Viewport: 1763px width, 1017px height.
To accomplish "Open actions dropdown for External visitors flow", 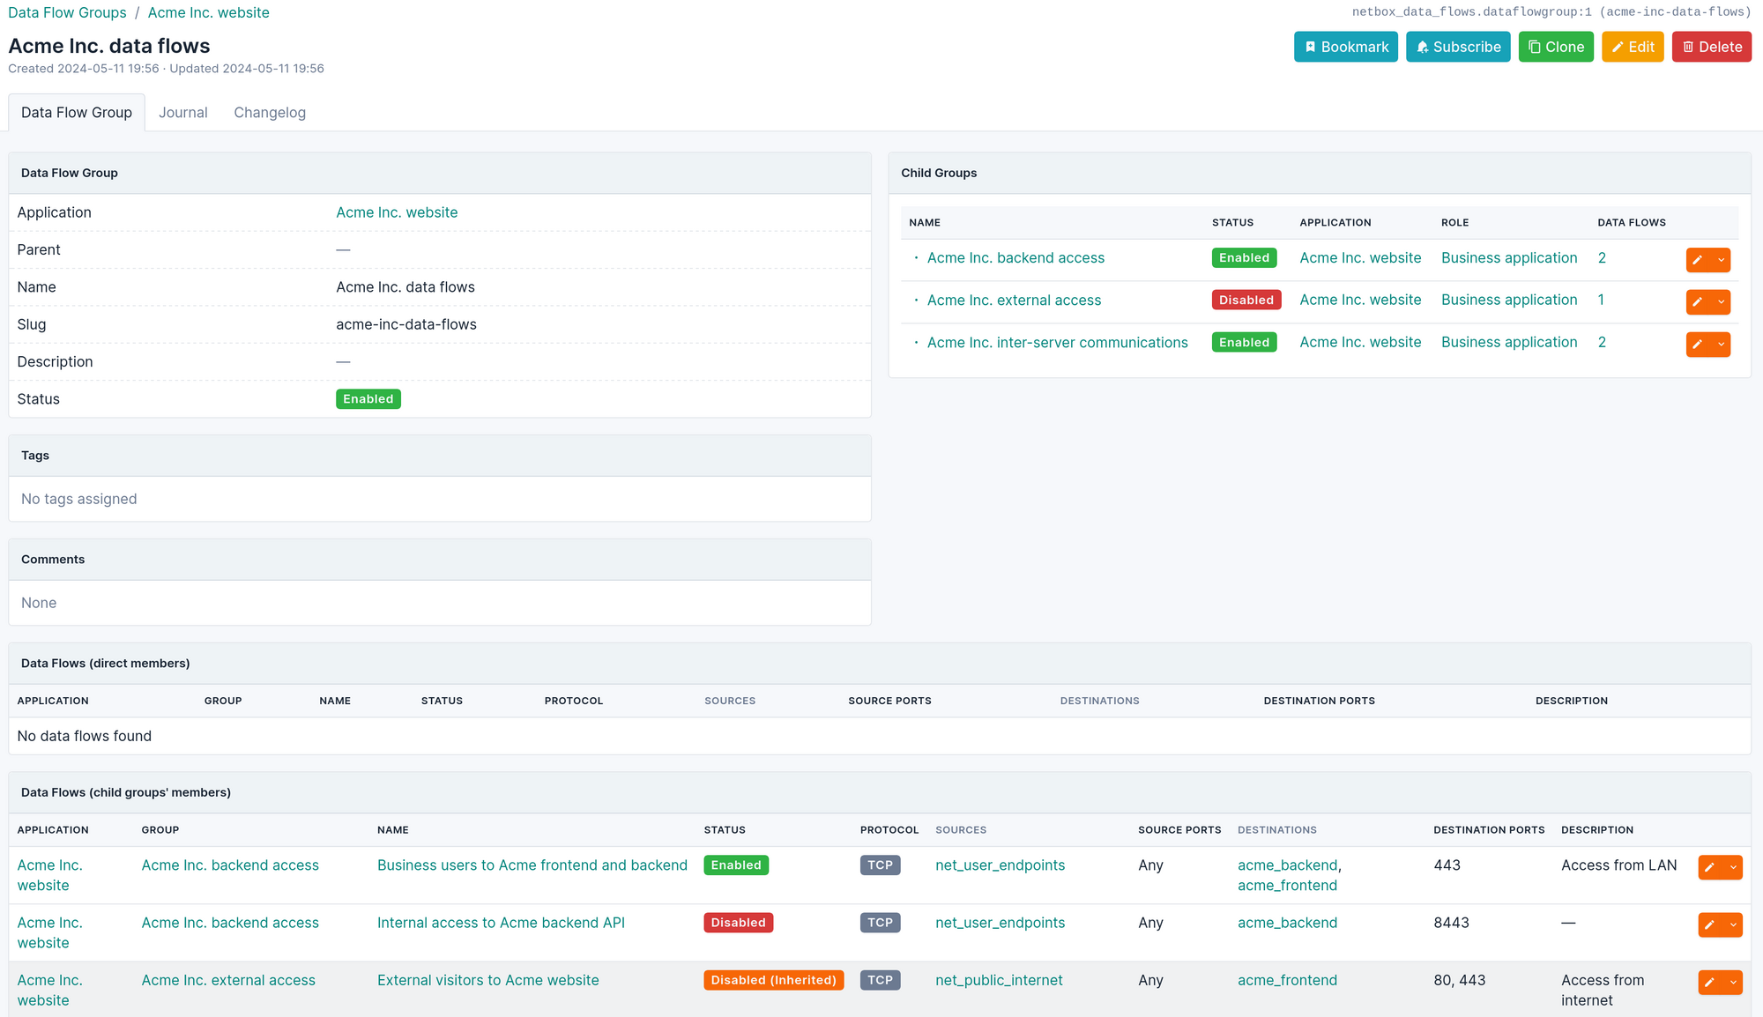I will coord(1733,982).
